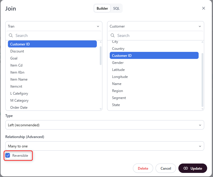Click the Cancel button
Image resolution: width=213 pixels, height=177 pixels.
(x=166, y=169)
